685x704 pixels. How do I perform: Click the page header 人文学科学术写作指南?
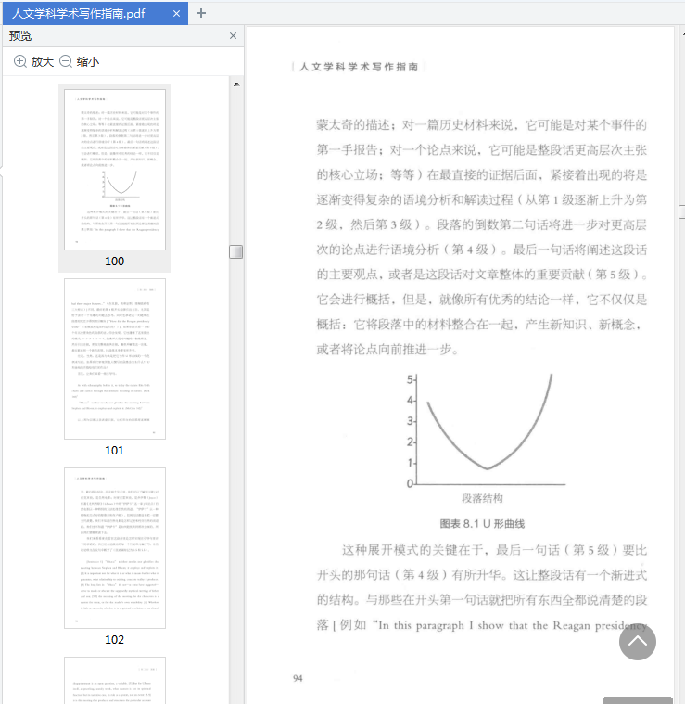[359, 67]
